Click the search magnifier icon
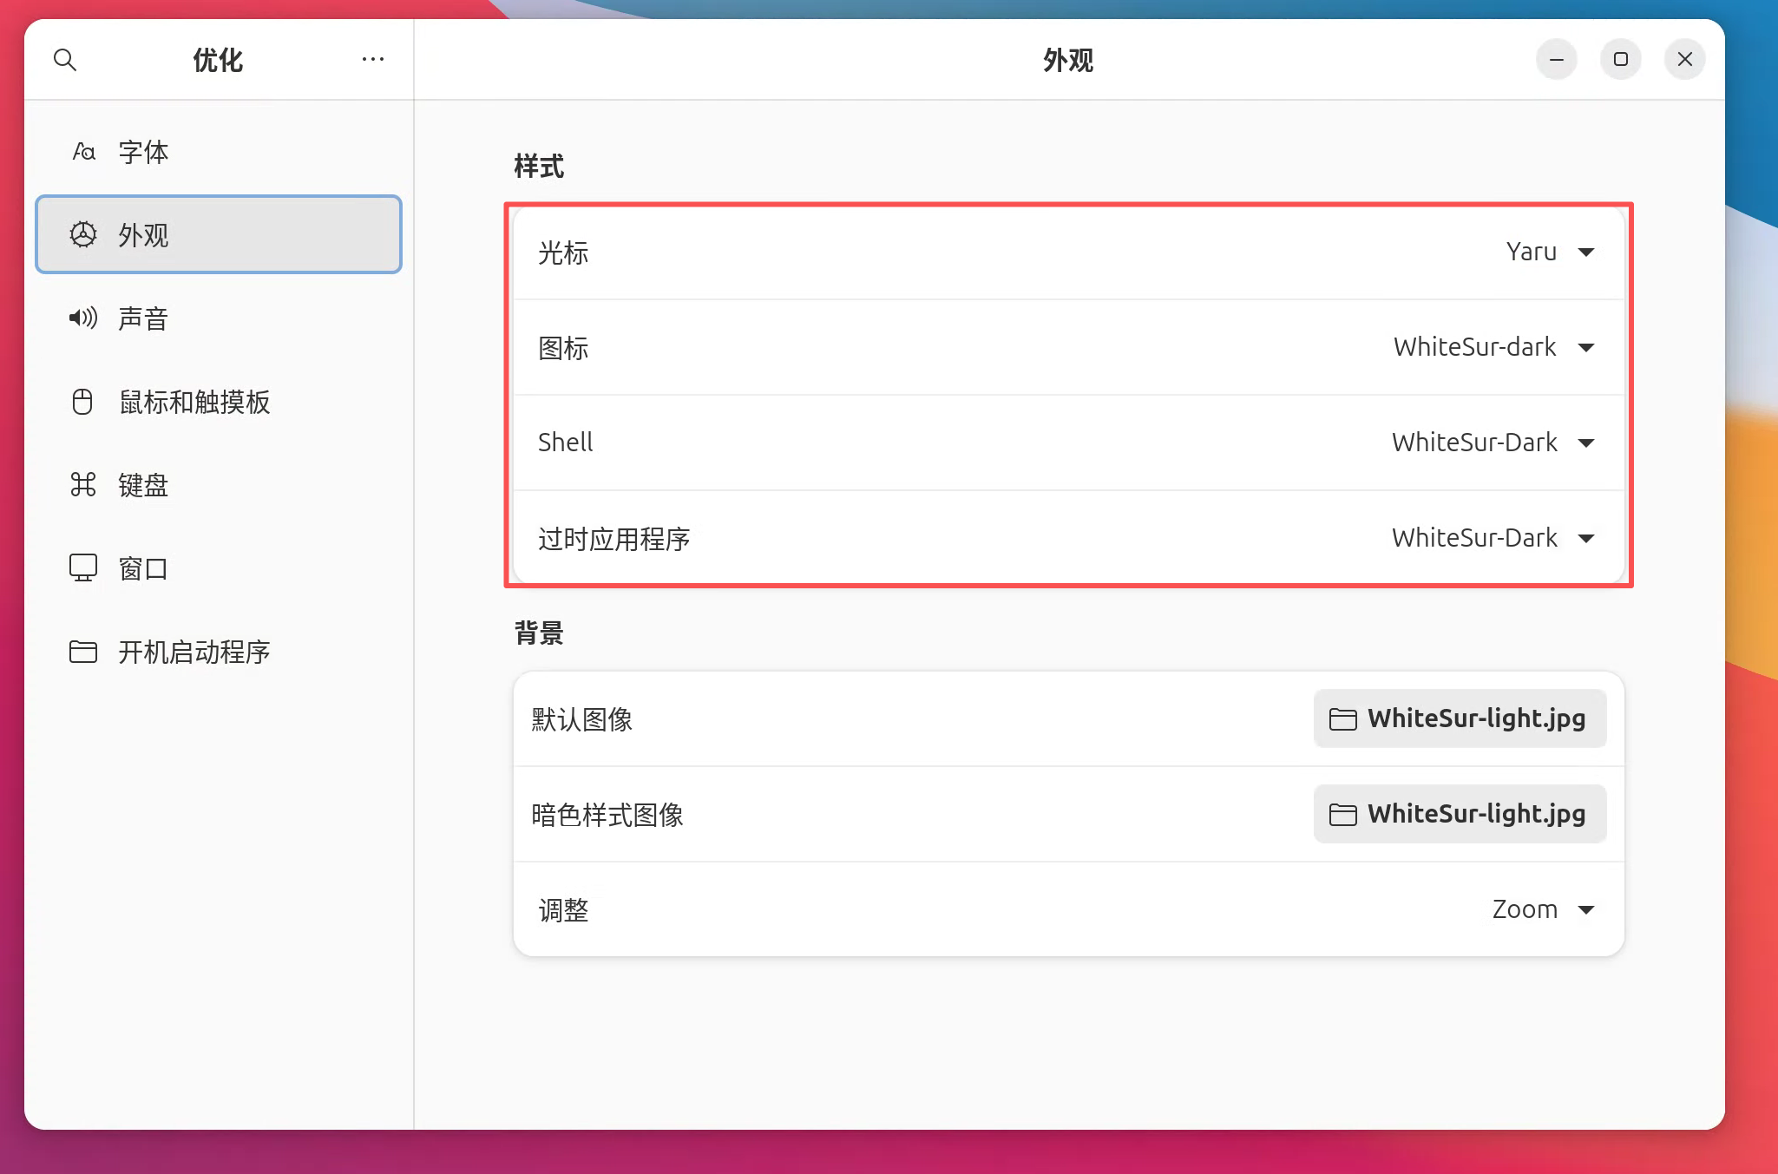This screenshot has width=1778, height=1174. [65, 60]
